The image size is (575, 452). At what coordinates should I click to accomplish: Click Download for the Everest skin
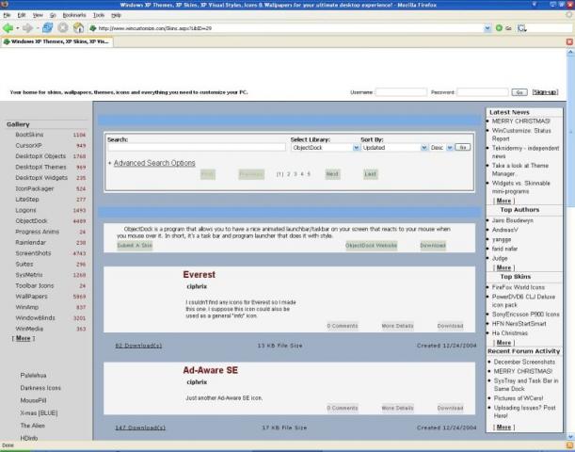pos(451,326)
